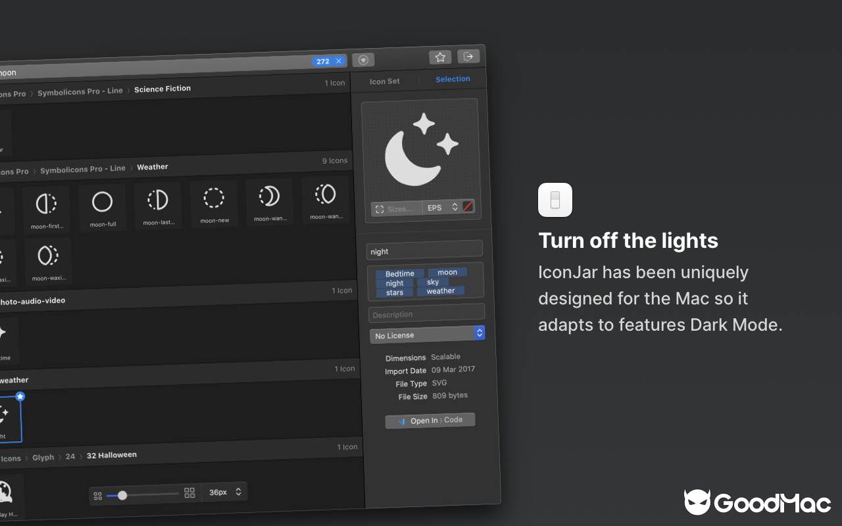Viewport: 842px width, 526px height.
Task: Click the Sizes button under the moon preview
Action: pyautogui.click(x=396, y=209)
